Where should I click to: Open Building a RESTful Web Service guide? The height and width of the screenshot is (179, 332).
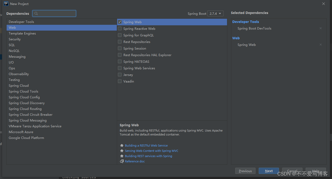pyautogui.click(x=146, y=146)
